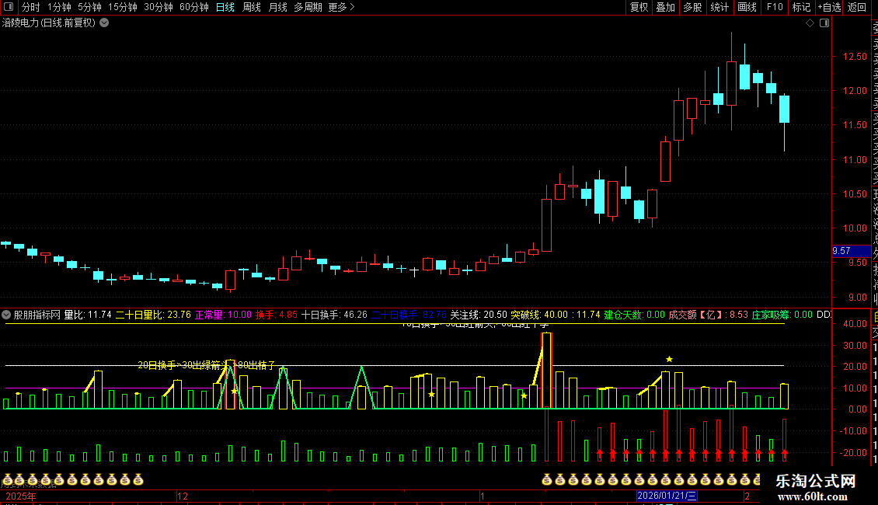The image size is (878, 505).
Task: Click the 12 month label on timeline
Action: click(183, 496)
